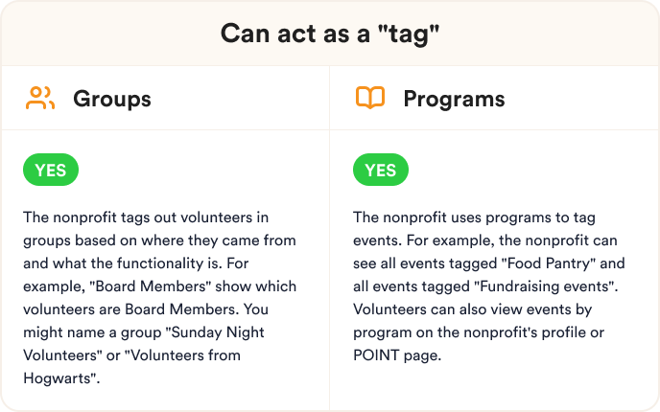Click the word "Hogwarts" in Groups paragraph
The width and height of the screenshot is (660, 412).
59,378
